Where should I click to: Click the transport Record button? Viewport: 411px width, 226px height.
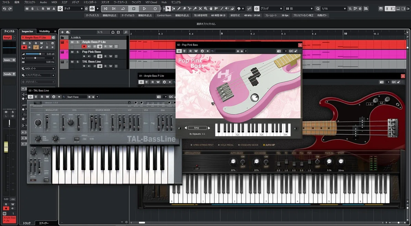point(155,9)
